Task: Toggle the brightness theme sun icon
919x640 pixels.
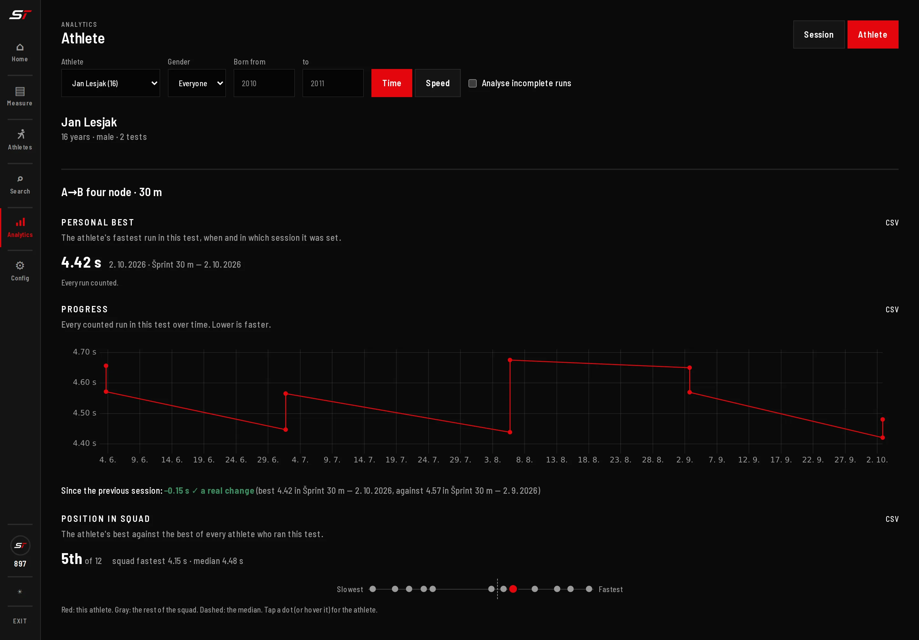Action: (x=19, y=591)
